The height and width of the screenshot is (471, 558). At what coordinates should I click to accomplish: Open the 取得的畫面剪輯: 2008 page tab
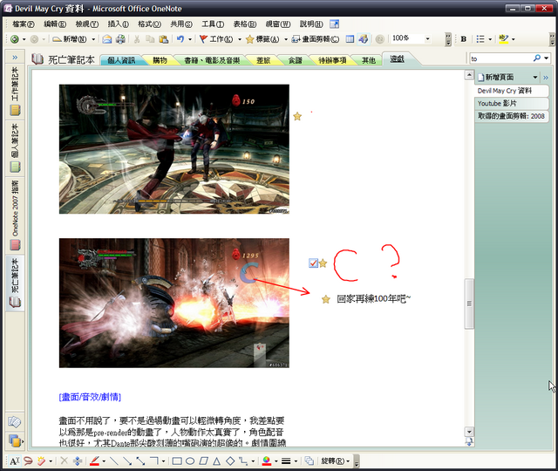pos(512,116)
